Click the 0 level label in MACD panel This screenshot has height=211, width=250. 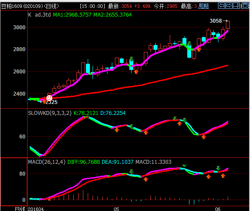[x=24, y=200]
